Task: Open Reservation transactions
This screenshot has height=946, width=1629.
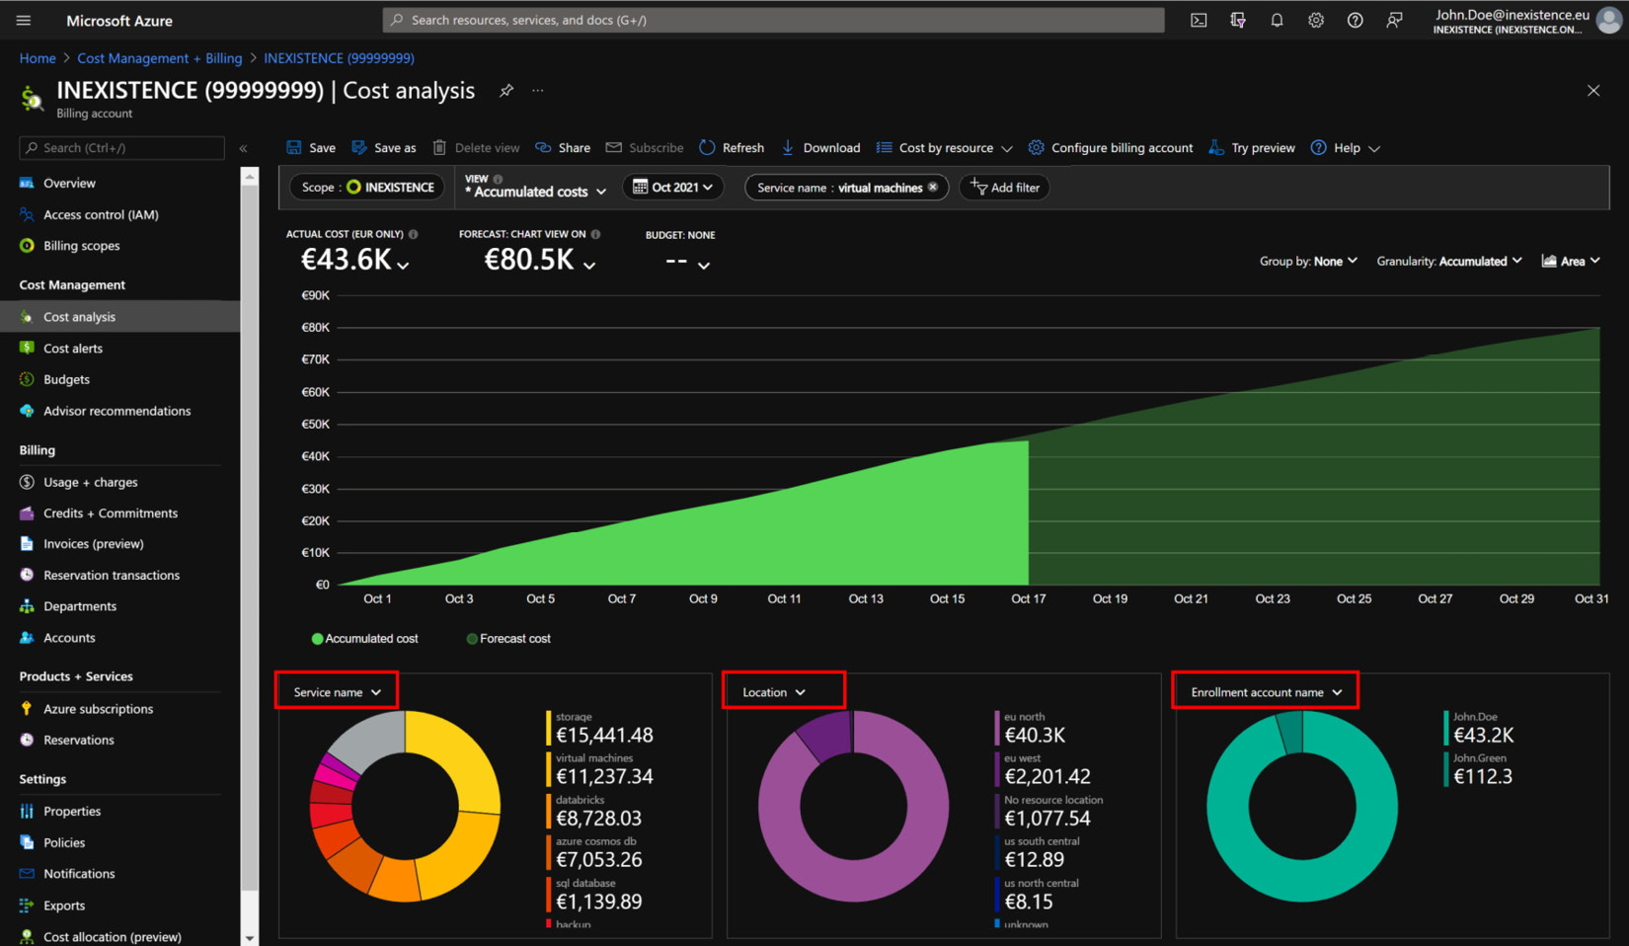Action: click(x=112, y=576)
